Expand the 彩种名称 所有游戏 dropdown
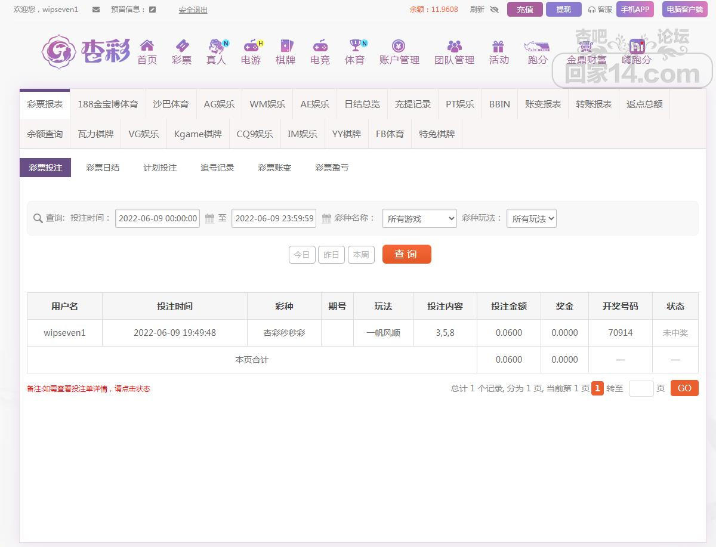This screenshot has height=547, width=716. [419, 219]
